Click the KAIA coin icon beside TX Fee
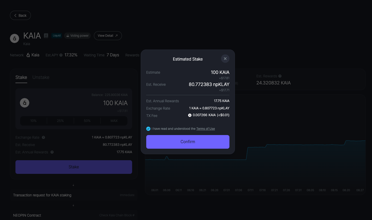Image resolution: width=372 pixels, height=220 pixels. point(190,115)
